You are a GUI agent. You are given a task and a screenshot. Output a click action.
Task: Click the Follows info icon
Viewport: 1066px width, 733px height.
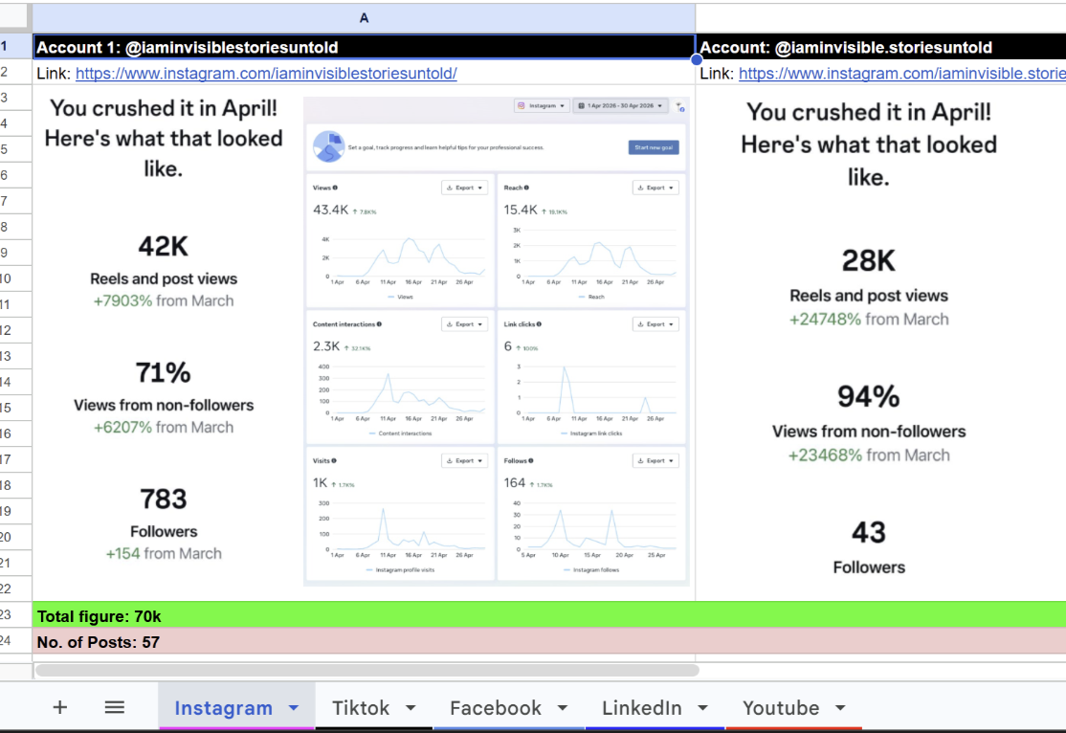[531, 461]
